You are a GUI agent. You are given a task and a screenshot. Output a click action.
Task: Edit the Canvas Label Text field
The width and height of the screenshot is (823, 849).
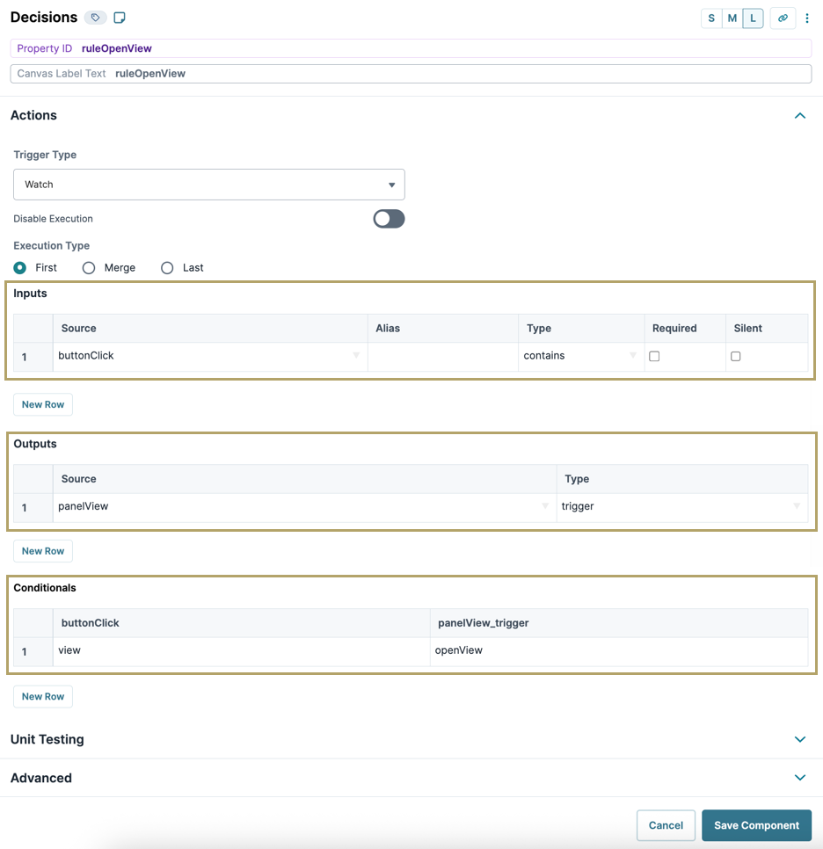point(411,74)
